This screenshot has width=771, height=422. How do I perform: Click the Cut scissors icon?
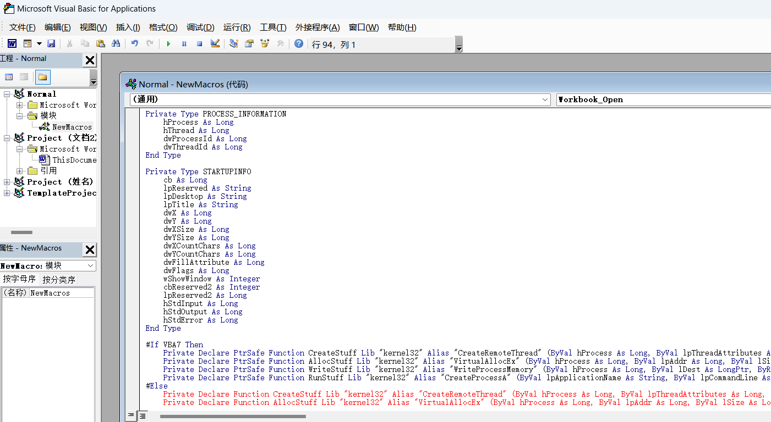pos(69,43)
